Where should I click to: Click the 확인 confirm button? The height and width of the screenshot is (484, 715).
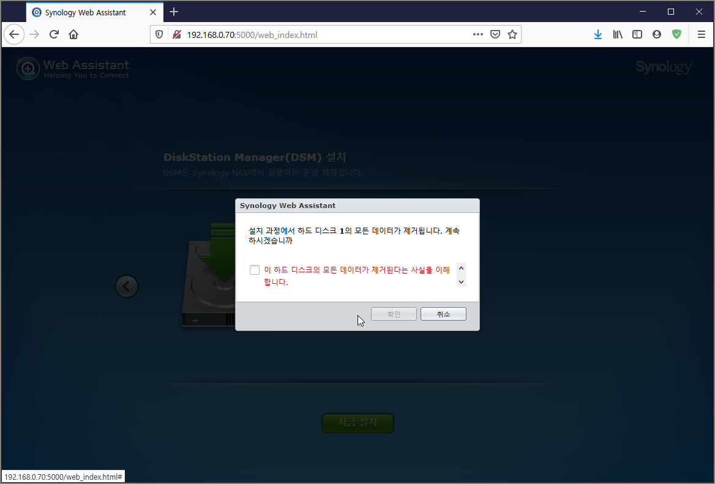tap(394, 314)
